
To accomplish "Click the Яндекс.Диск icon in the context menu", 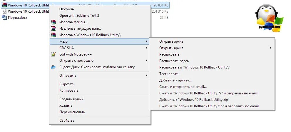I will [53, 67].
